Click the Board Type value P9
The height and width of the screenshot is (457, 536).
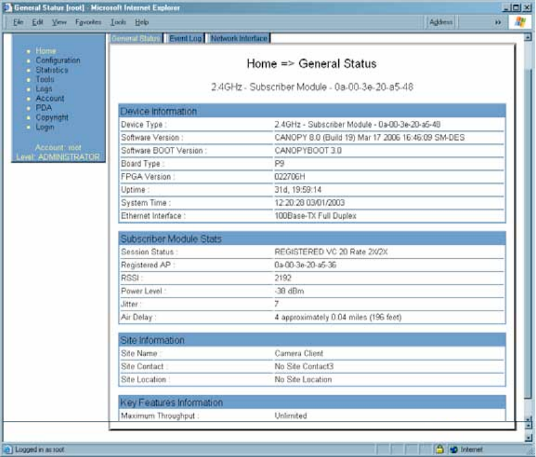tap(279, 163)
